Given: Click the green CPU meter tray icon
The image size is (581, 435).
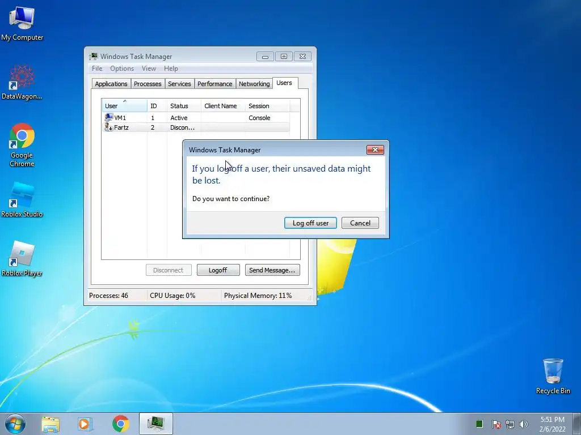Looking at the screenshot, I should [479, 424].
